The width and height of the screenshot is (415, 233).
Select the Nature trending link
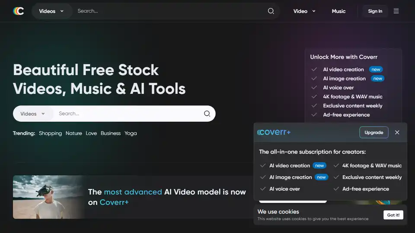[x=73, y=133]
